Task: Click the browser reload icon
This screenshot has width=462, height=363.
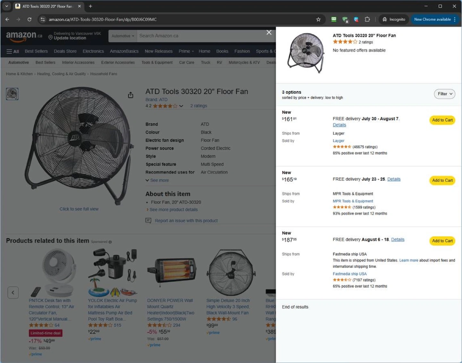Action: 30,19
